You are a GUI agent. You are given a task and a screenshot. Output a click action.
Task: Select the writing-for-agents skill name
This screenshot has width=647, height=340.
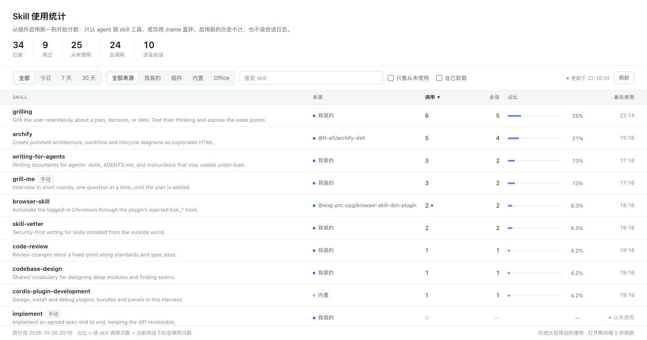tap(39, 156)
